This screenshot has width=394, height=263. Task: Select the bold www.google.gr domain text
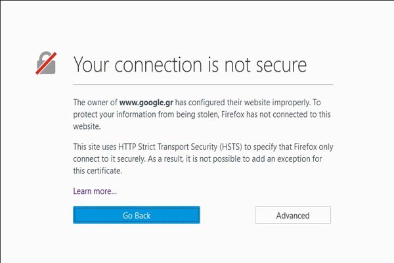click(x=146, y=103)
